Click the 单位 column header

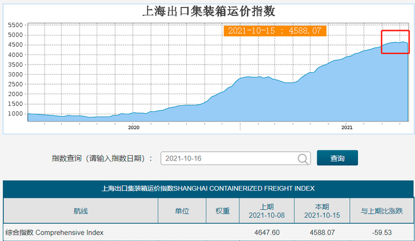coord(182,211)
